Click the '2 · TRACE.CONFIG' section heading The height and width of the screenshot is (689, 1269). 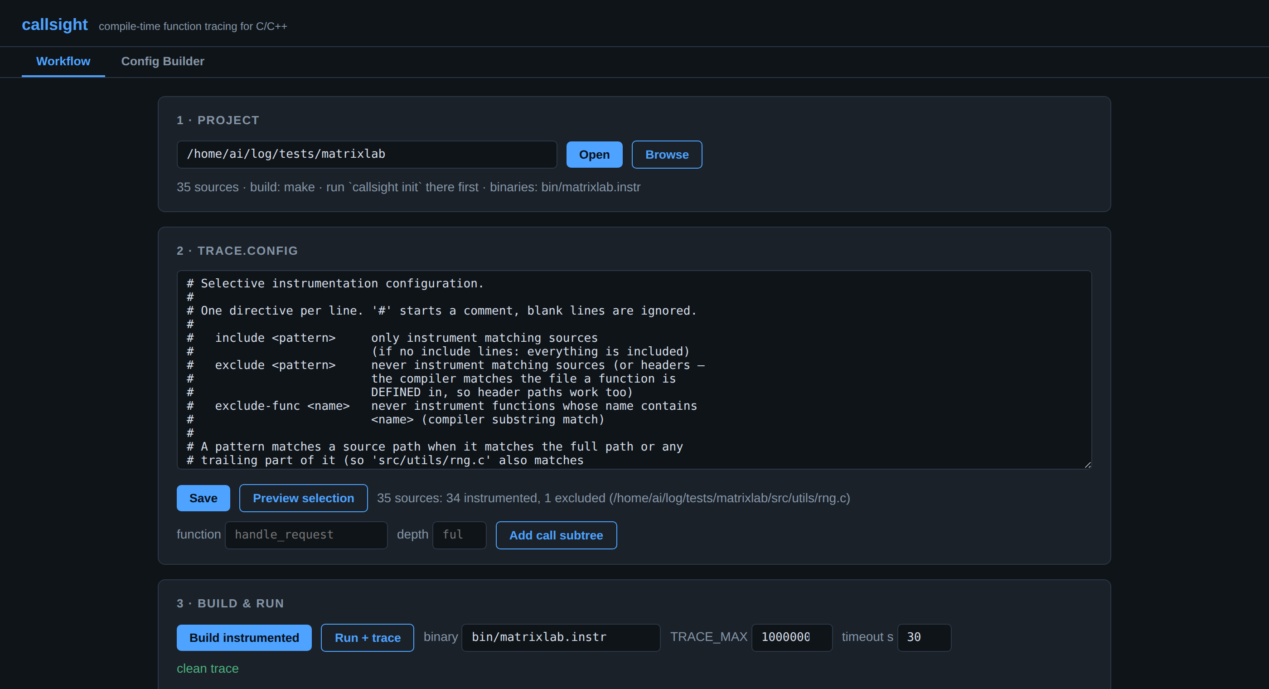237,251
